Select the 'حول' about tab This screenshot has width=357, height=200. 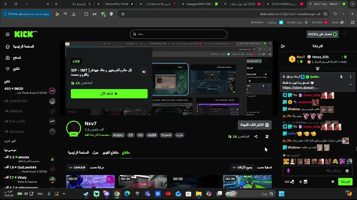95,153
